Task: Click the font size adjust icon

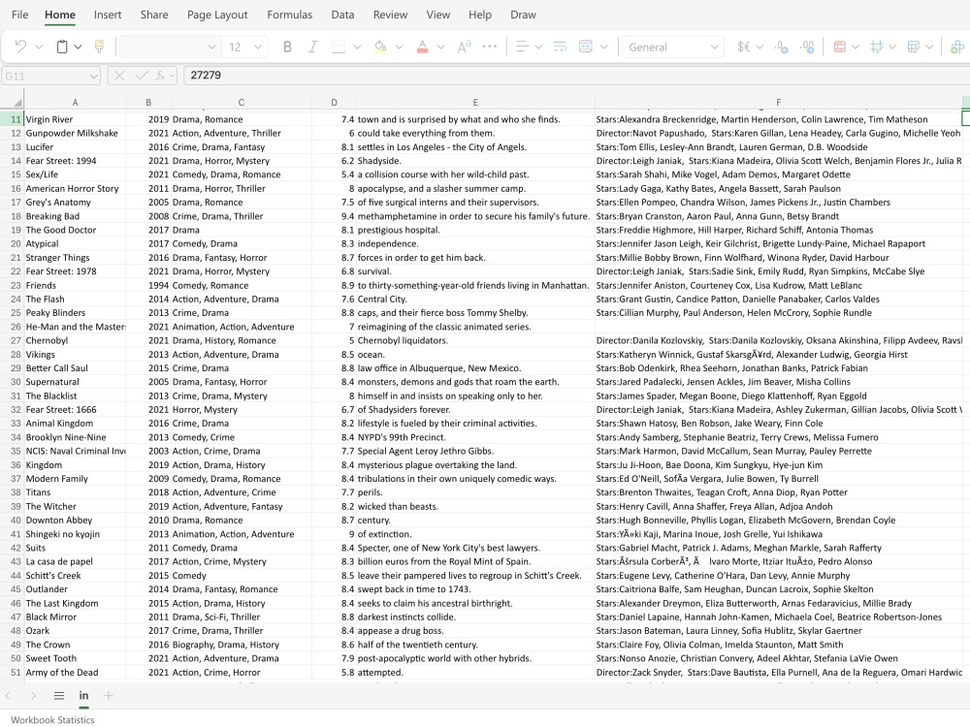Action: pyautogui.click(x=464, y=47)
